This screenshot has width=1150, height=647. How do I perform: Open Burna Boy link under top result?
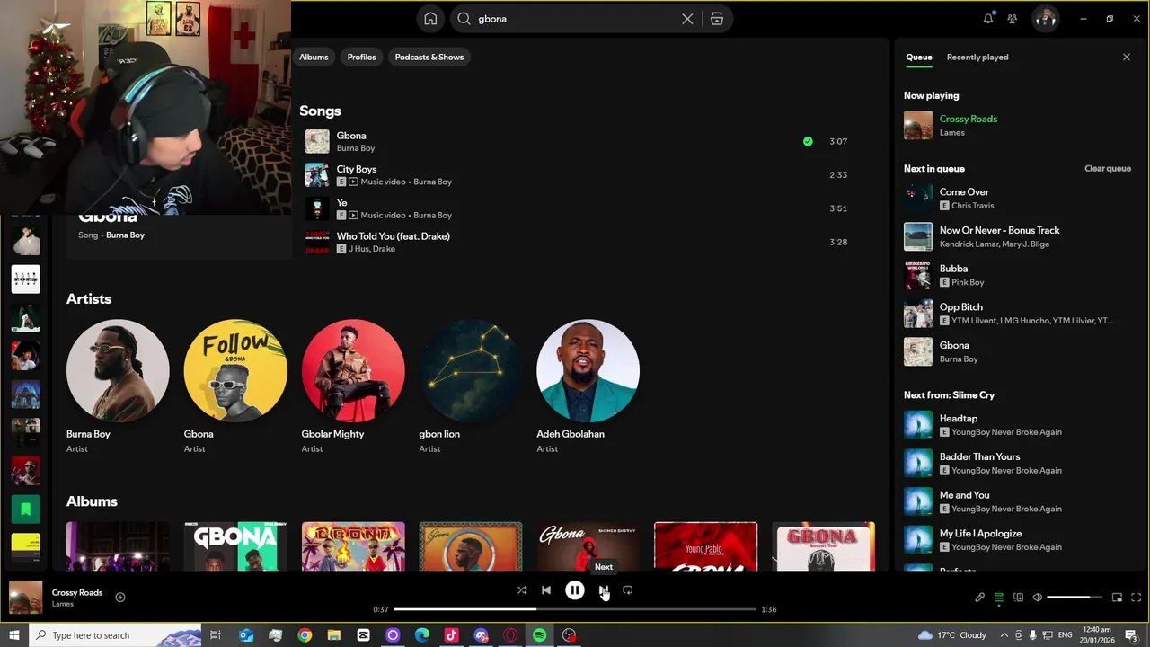[125, 235]
